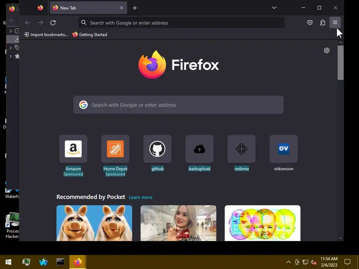359x269 pixels.
Task: Click the scrollbar up arrow
Action: point(340,42)
